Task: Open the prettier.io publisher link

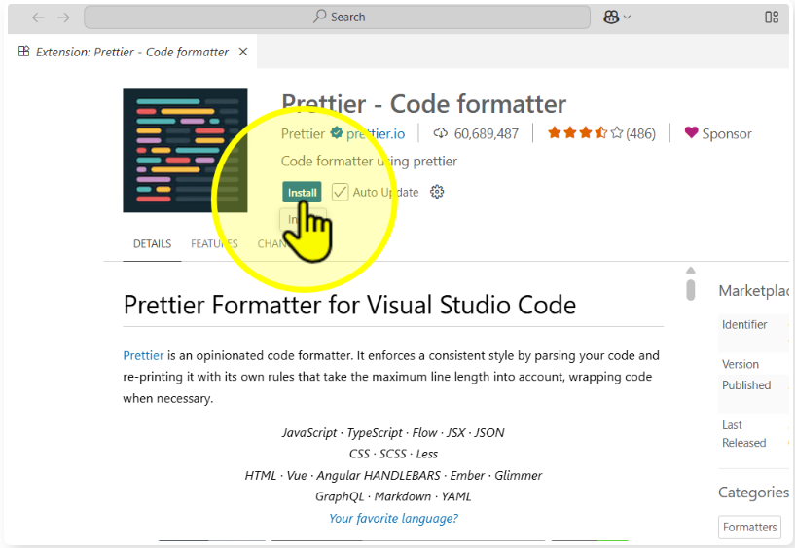Action: pos(376,133)
